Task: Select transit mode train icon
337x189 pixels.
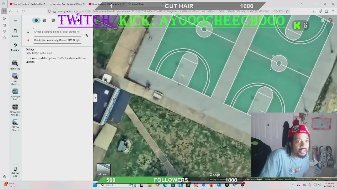Action: [53, 21]
